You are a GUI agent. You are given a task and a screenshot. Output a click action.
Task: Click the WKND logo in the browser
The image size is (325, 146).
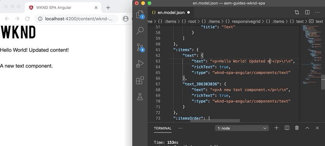point(18,32)
